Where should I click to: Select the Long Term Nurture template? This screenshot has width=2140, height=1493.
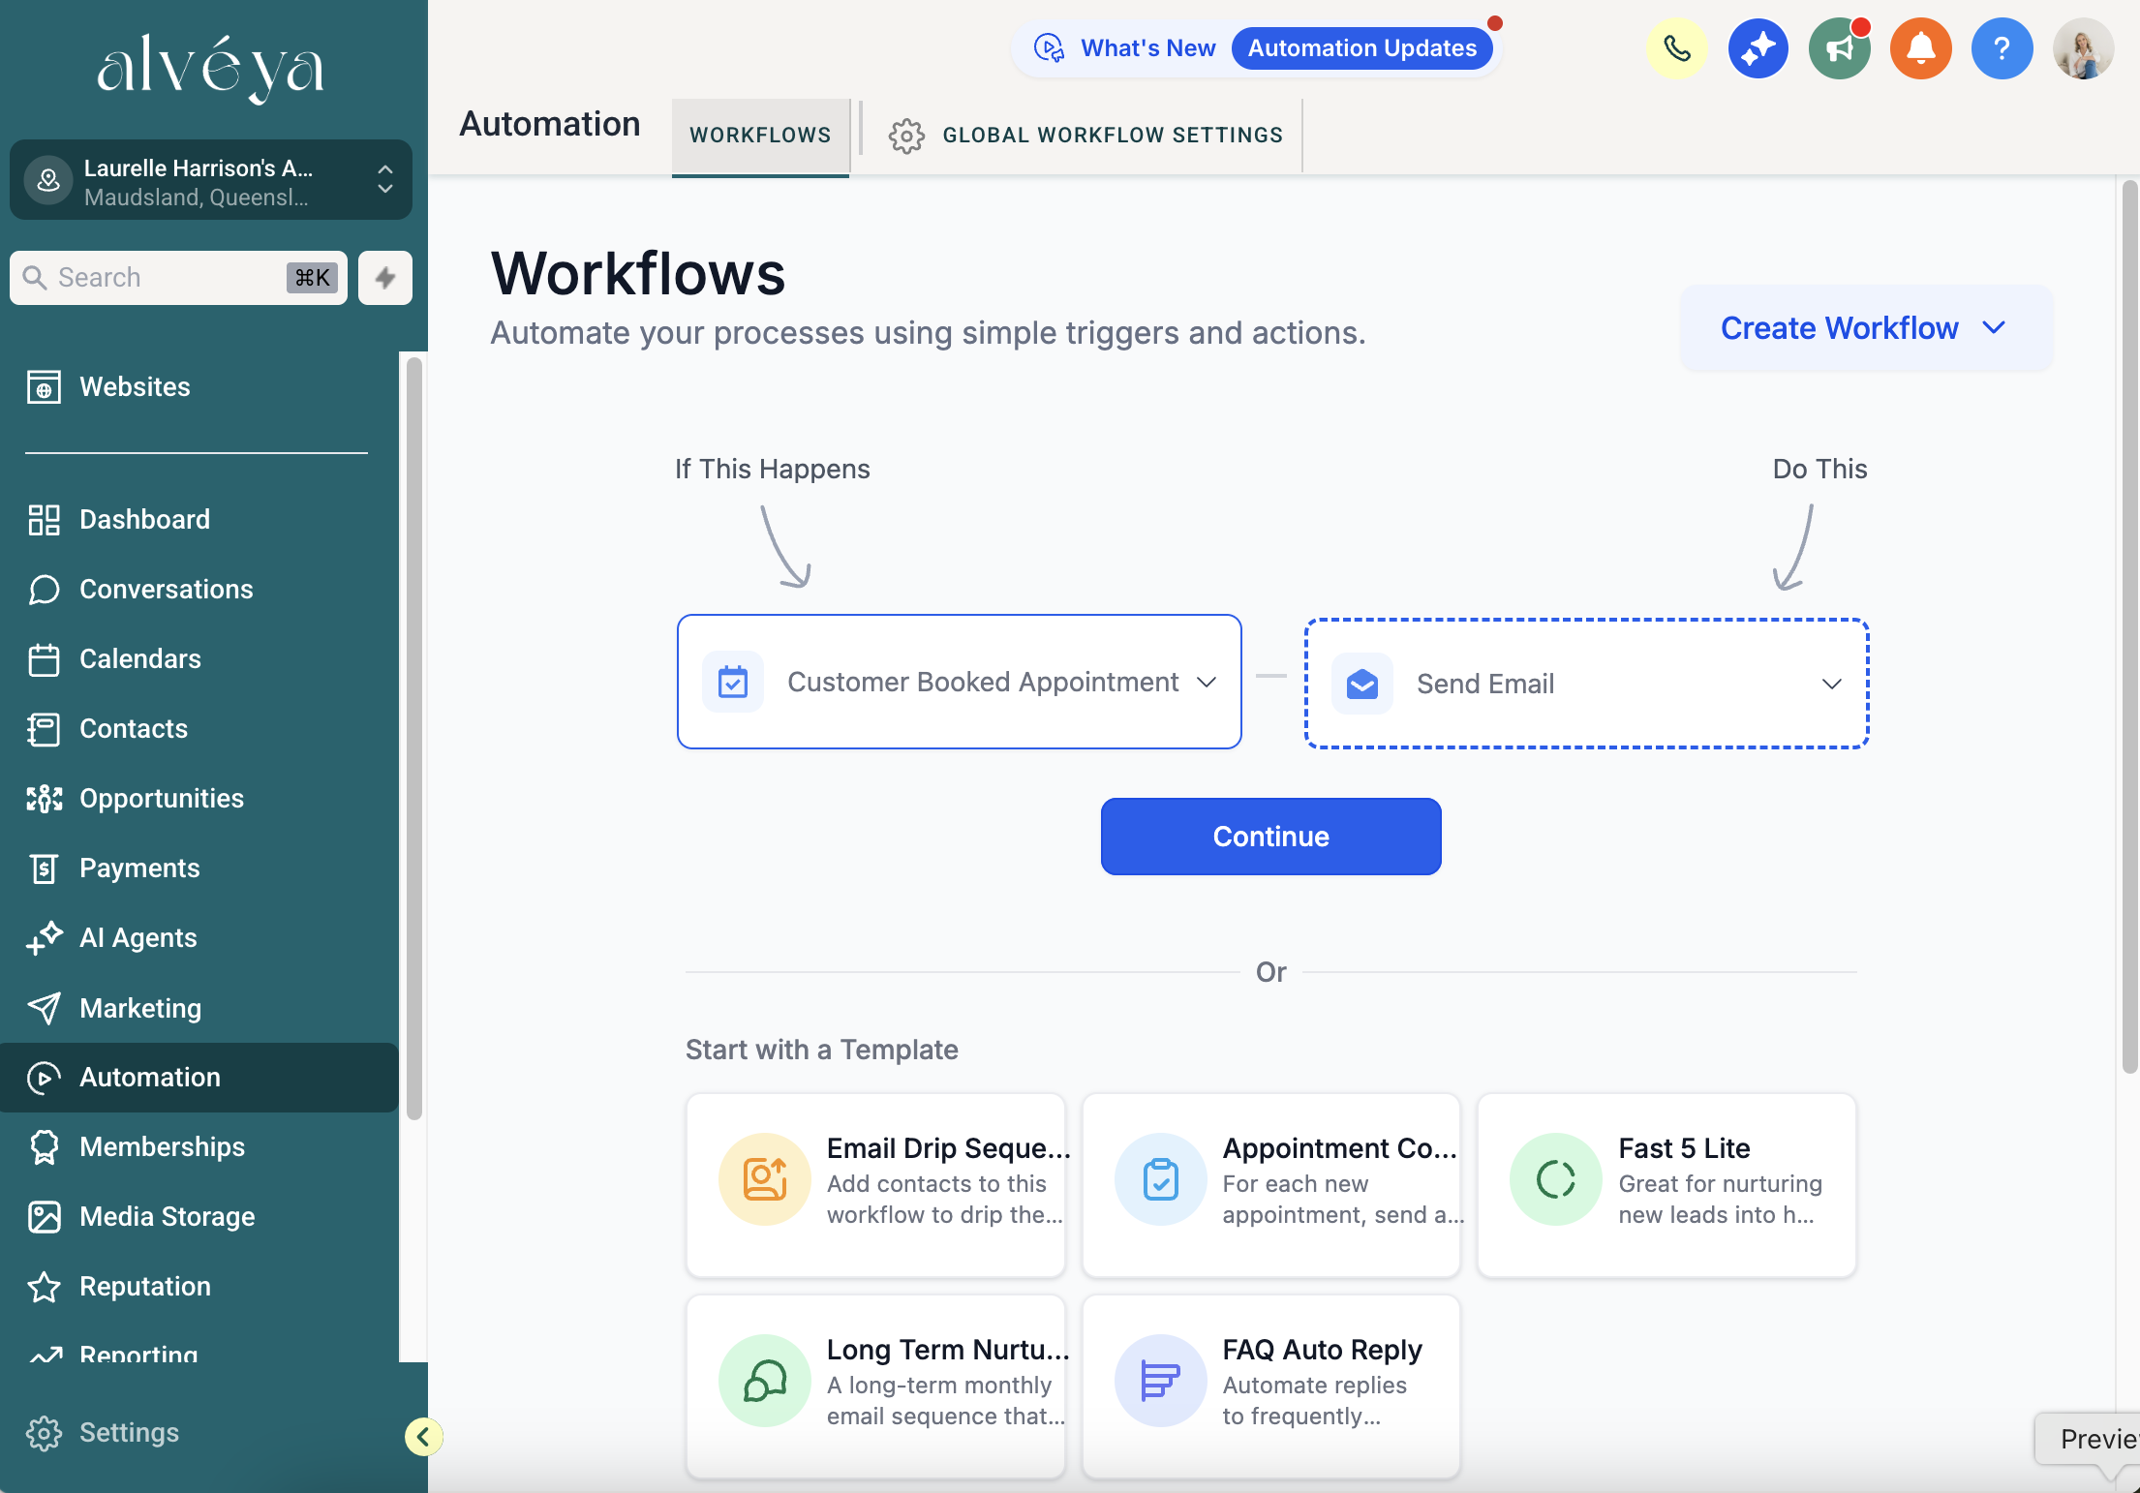[x=875, y=1386]
